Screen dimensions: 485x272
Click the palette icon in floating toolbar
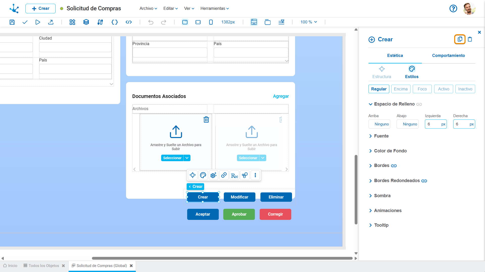pos(203,175)
